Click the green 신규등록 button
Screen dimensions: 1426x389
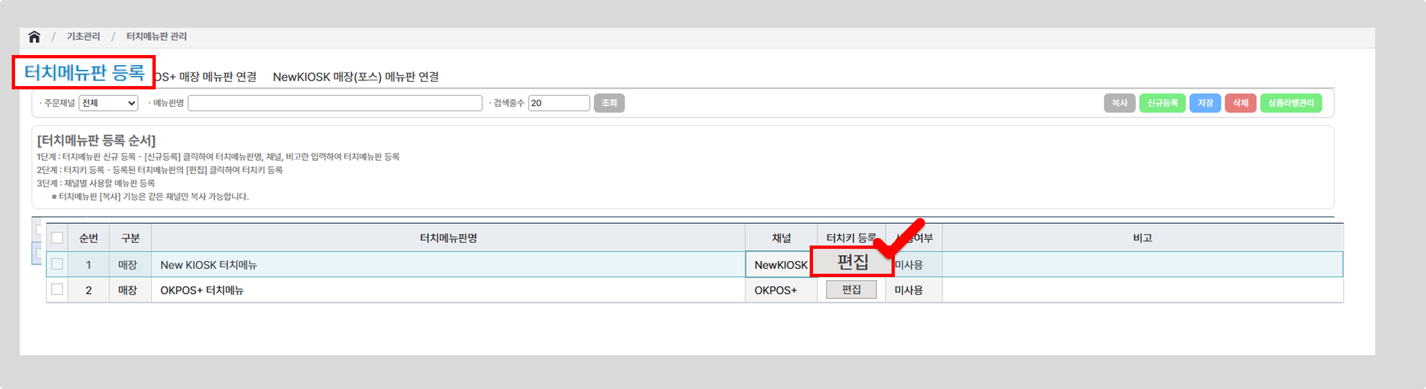pyautogui.click(x=1162, y=103)
